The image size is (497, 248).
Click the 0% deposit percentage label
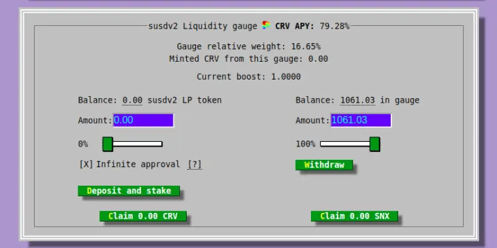pyautogui.click(x=83, y=144)
